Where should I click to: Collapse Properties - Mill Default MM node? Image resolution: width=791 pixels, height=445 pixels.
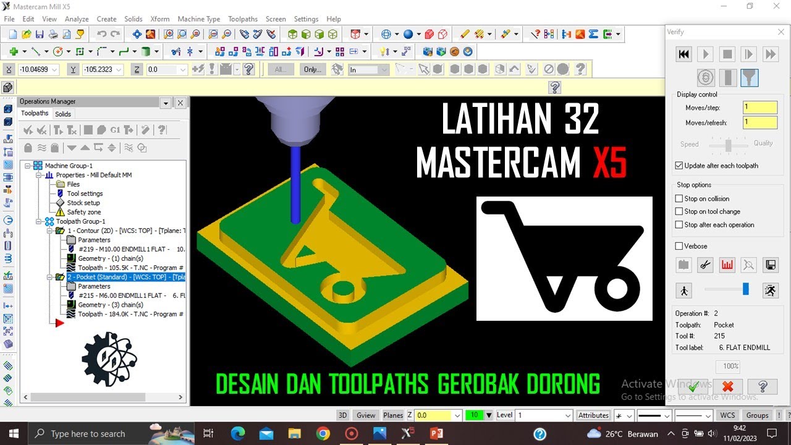(x=39, y=175)
